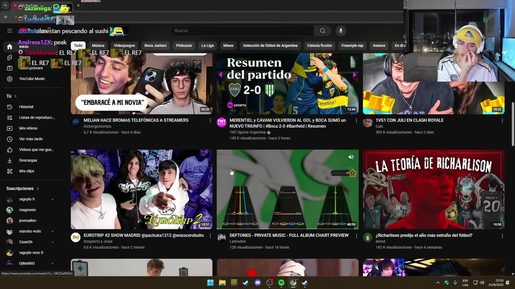515x289 pixels.
Task: Open options menu for Deftones chart preview video
Action: pos(356,236)
